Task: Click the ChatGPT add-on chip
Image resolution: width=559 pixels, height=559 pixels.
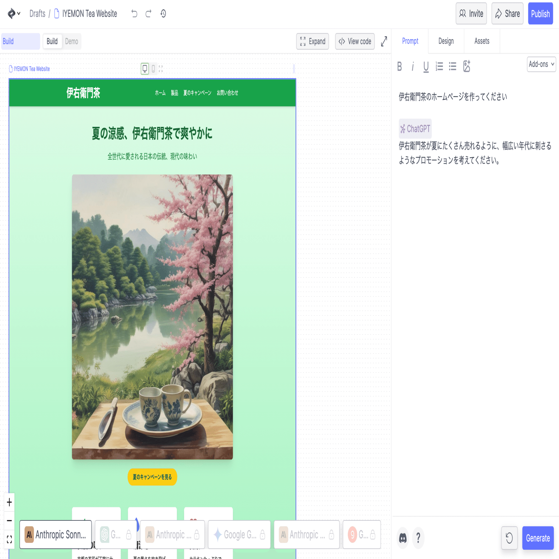Action: (x=415, y=129)
